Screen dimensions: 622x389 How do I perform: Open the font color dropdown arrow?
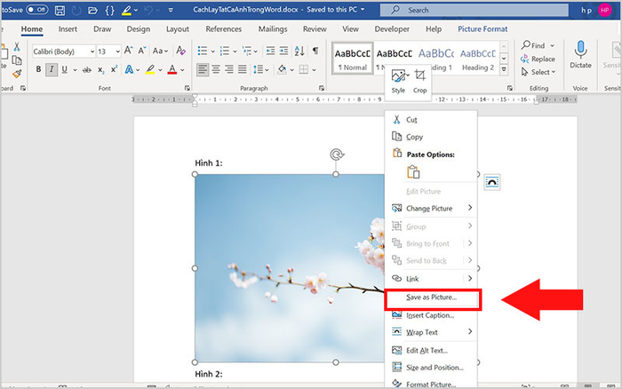tap(182, 70)
